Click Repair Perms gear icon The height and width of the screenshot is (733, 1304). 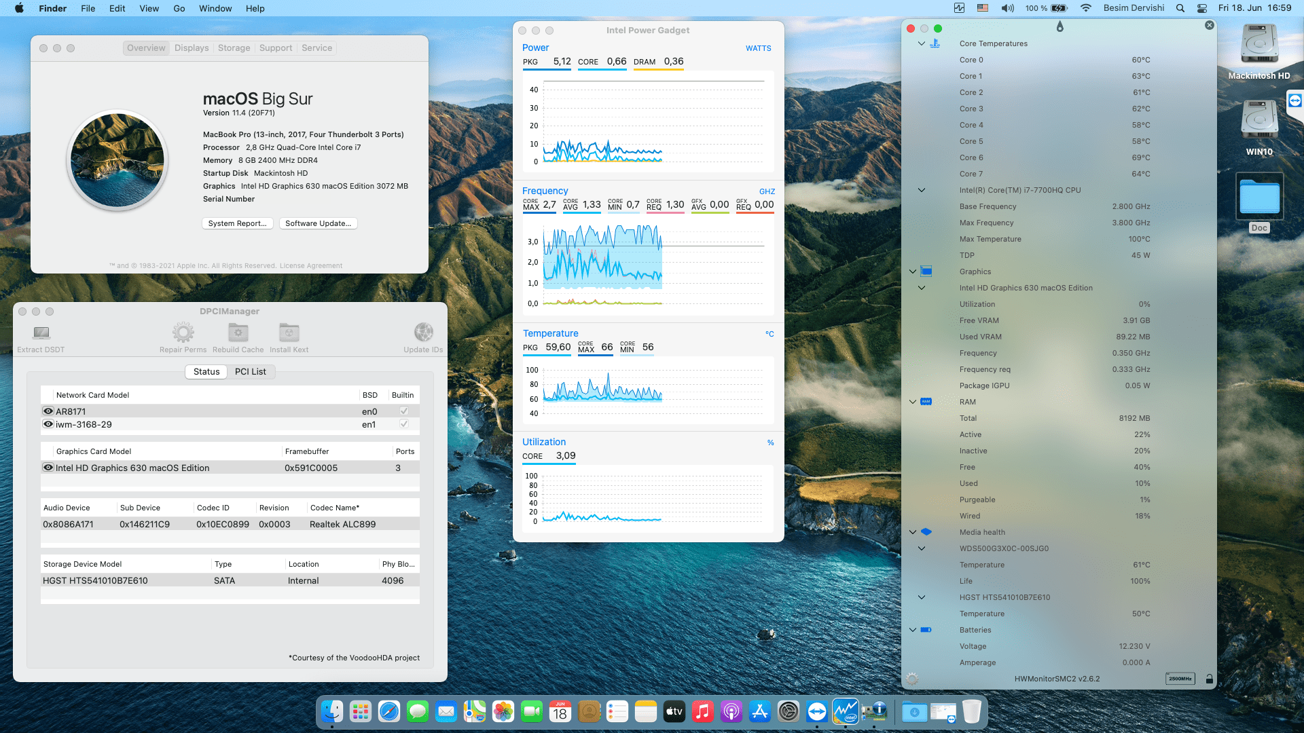(x=183, y=333)
